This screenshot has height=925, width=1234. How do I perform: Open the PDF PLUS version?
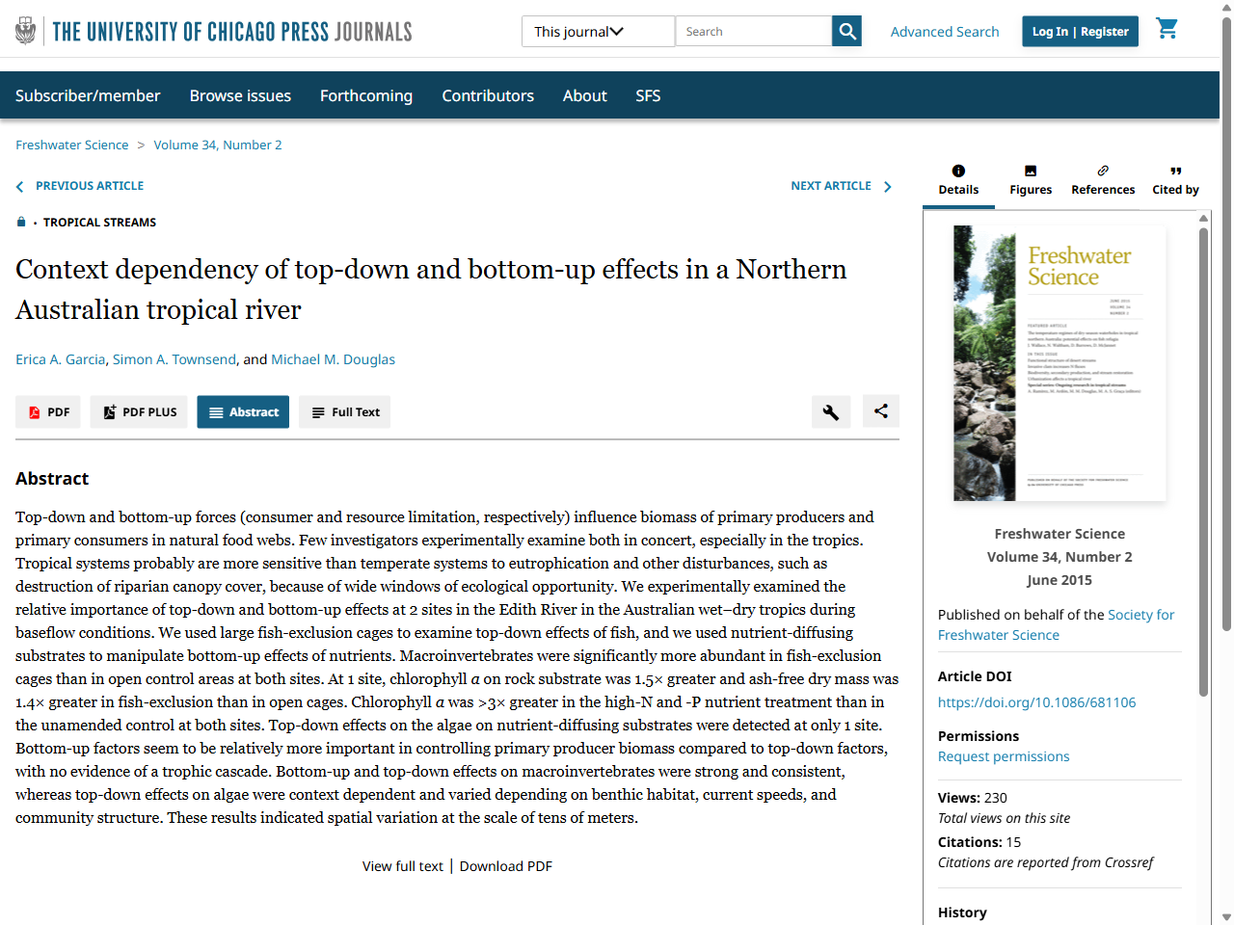coord(141,412)
